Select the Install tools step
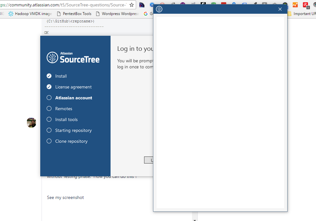 62,119
